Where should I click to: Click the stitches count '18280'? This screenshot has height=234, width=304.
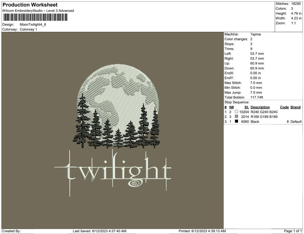pos(296,4)
